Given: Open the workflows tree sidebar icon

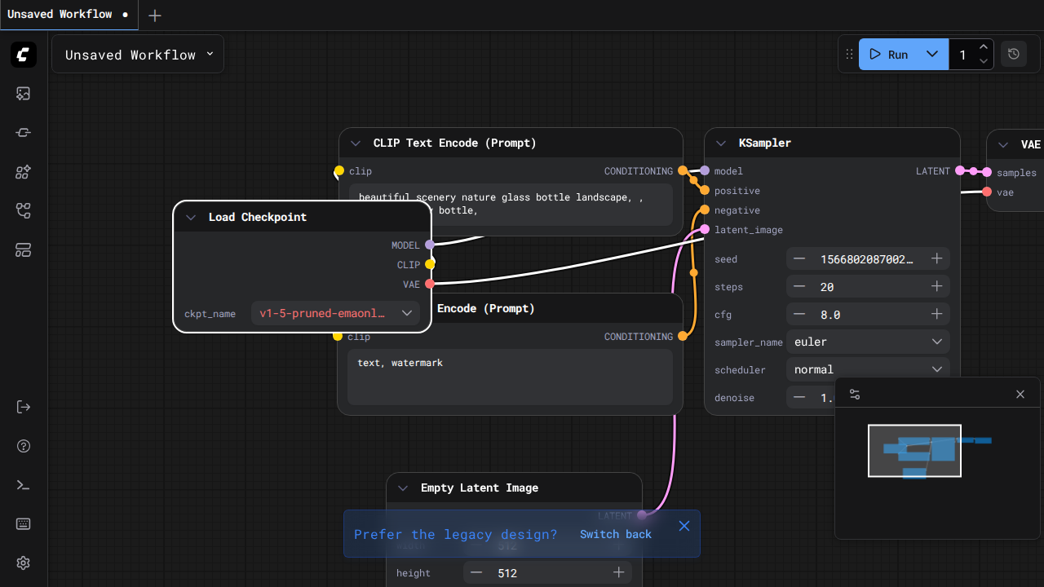Looking at the screenshot, I should (24, 211).
